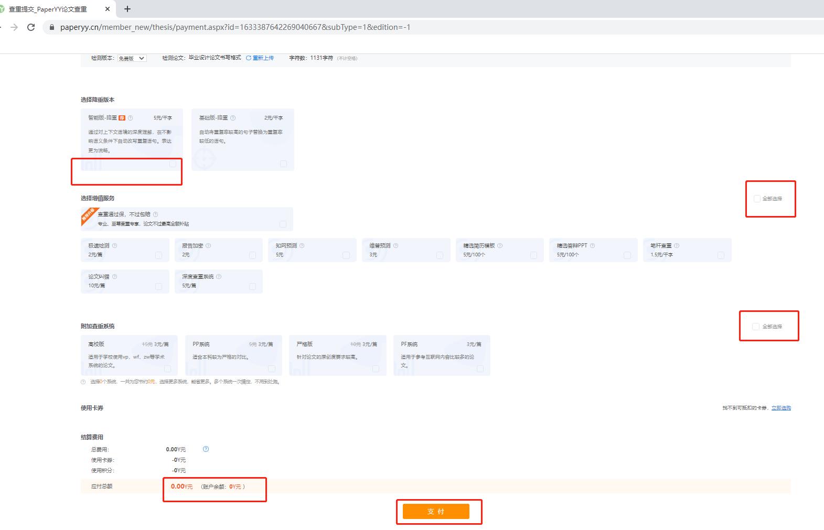Click help icon beside 笔杆查重
This screenshot has width=824, height=530.
(x=677, y=245)
